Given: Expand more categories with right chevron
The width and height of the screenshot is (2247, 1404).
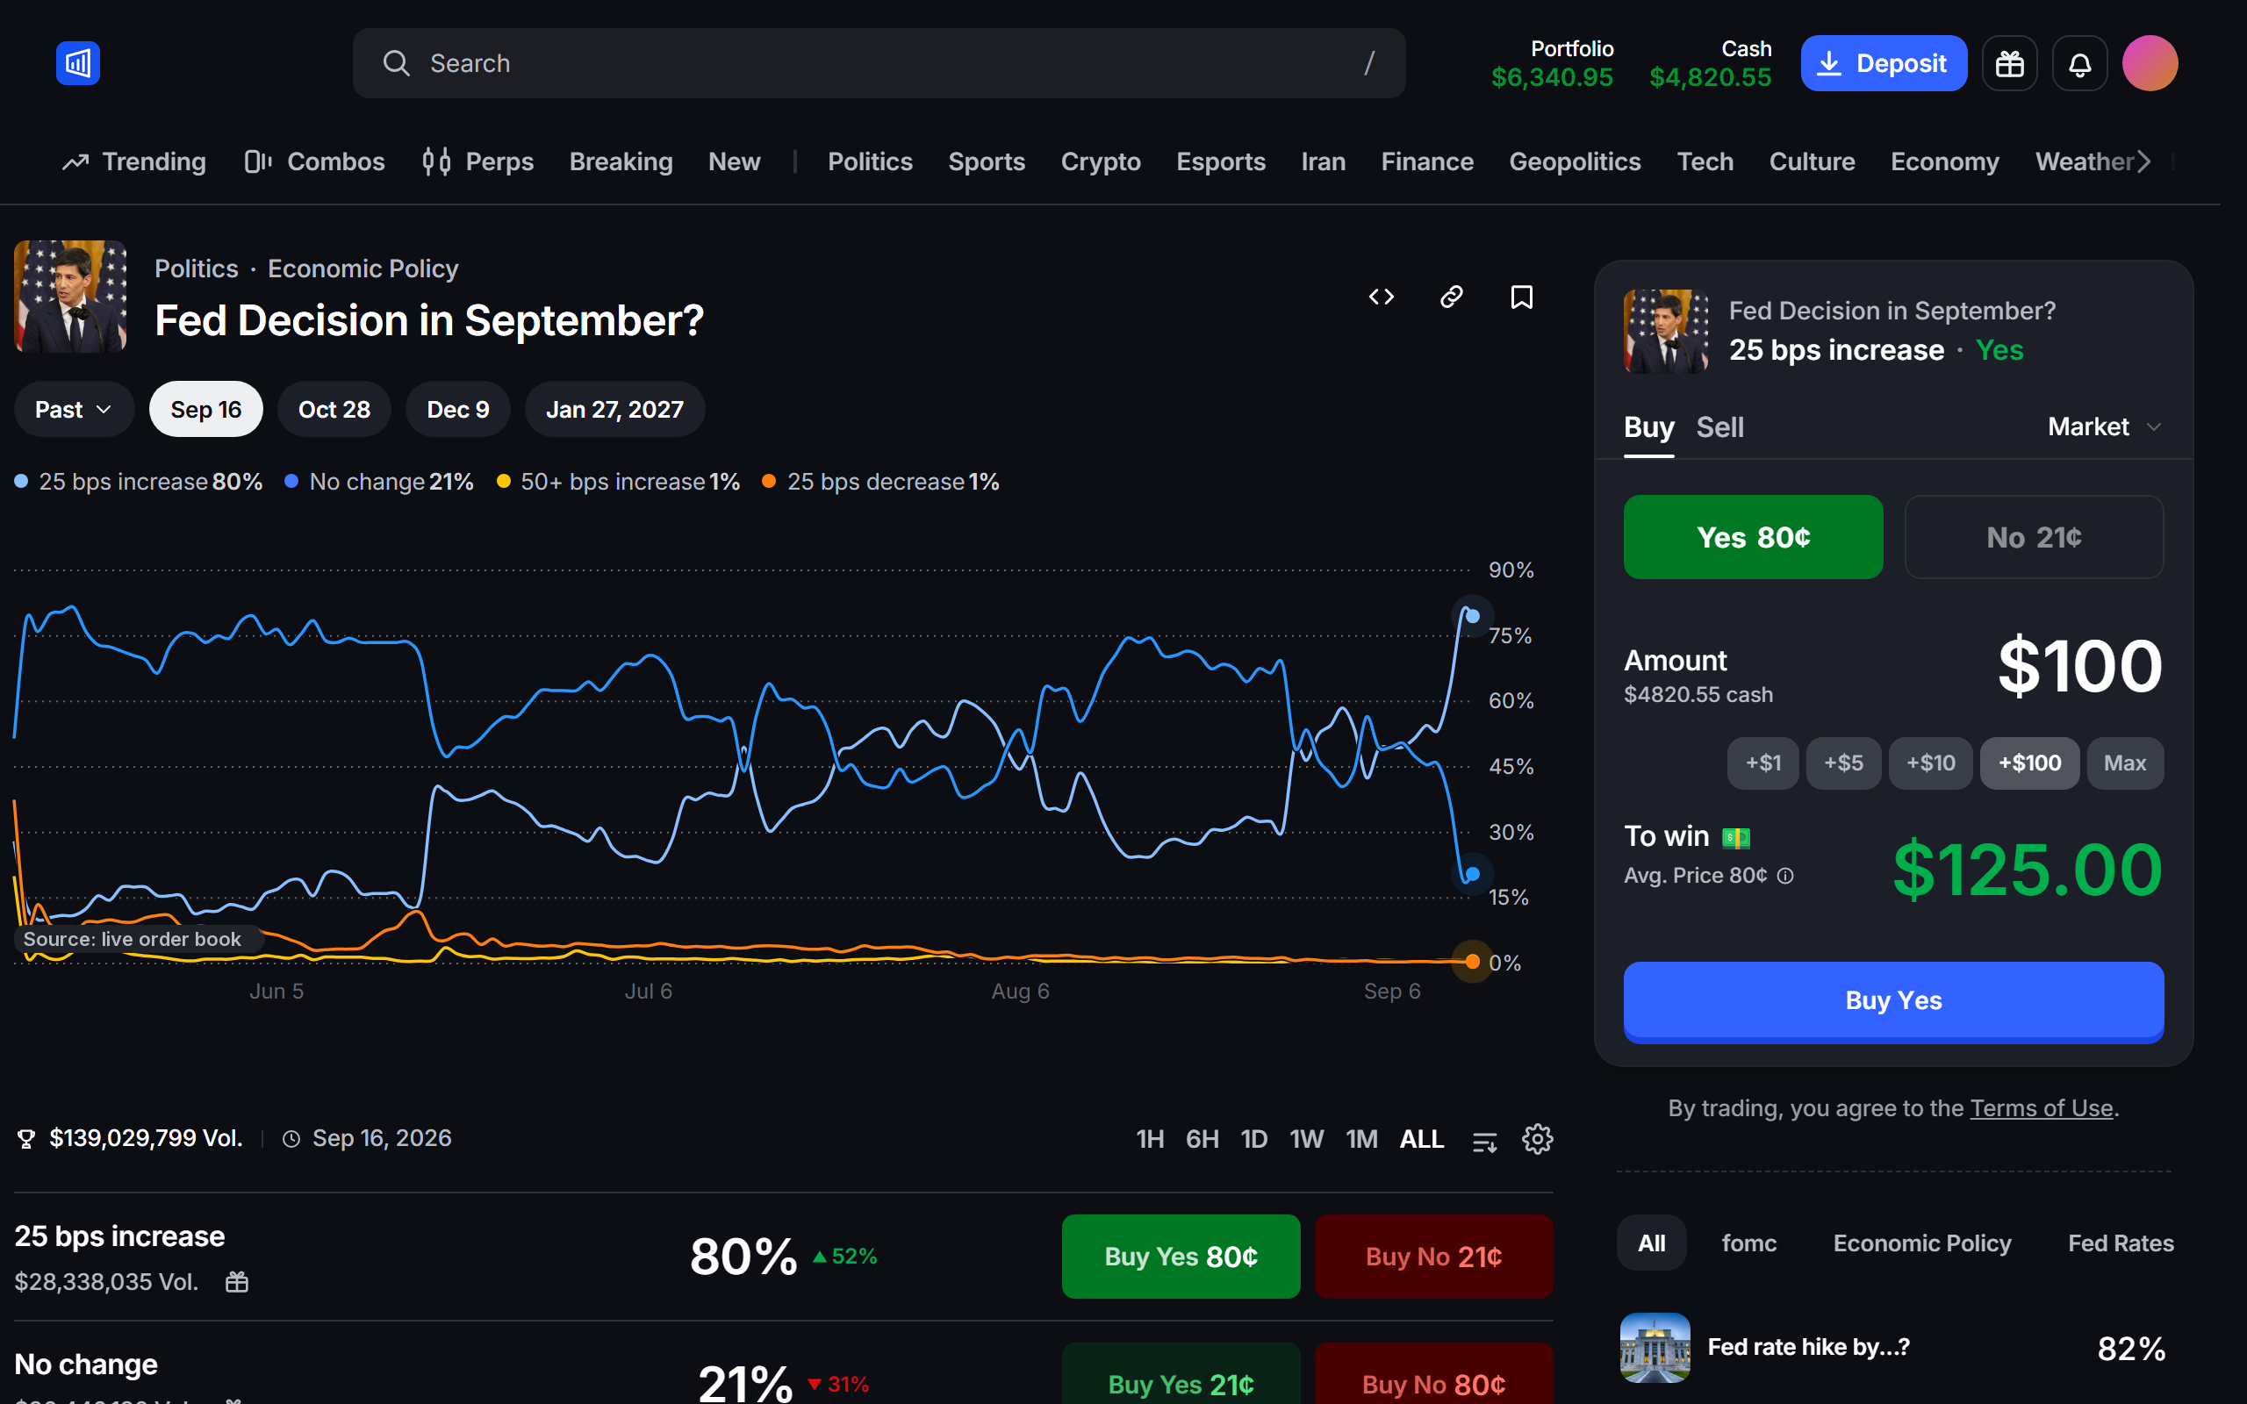Looking at the screenshot, I should pos(2144,161).
